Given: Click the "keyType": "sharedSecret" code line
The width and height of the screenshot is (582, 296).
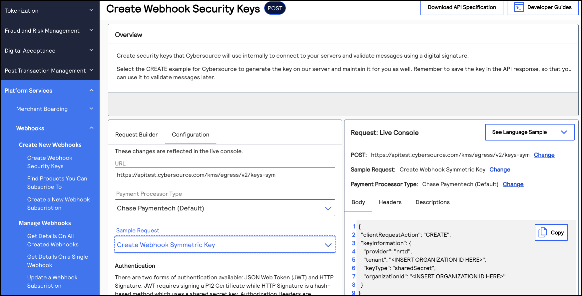Looking at the screenshot, I should [399, 268].
